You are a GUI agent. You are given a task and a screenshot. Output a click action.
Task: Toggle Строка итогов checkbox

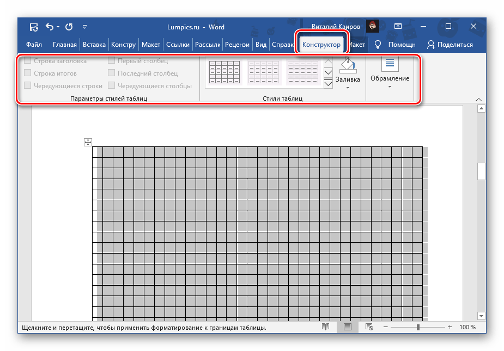28,73
